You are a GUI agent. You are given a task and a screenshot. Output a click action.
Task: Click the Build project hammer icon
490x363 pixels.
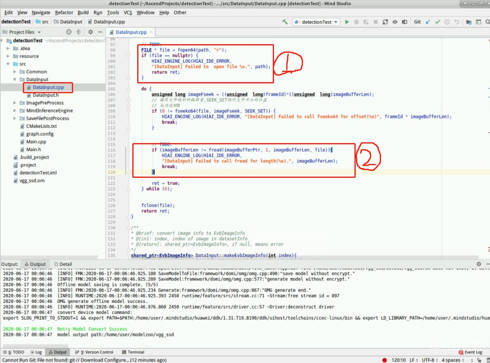pos(285,22)
